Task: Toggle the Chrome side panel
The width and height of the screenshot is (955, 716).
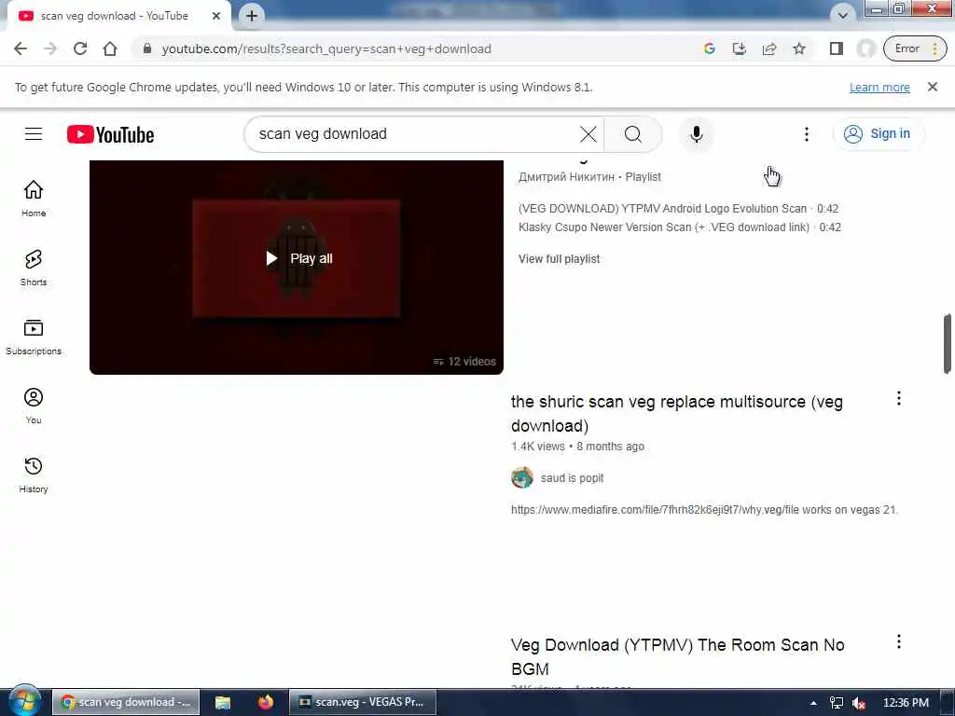Action: click(837, 48)
